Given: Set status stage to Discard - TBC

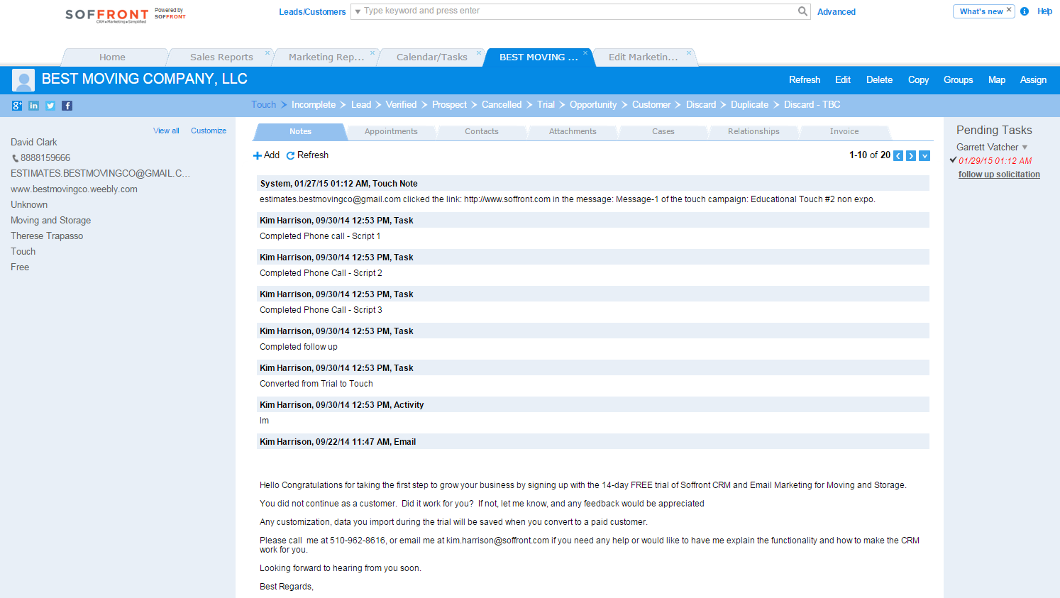Looking at the screenshot, I should [812, 105].
